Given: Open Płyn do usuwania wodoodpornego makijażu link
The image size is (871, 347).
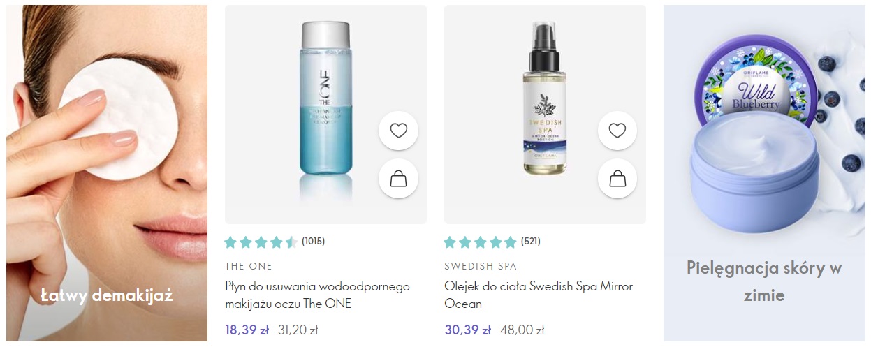Looking at the screenshot, I should [317, 295].
